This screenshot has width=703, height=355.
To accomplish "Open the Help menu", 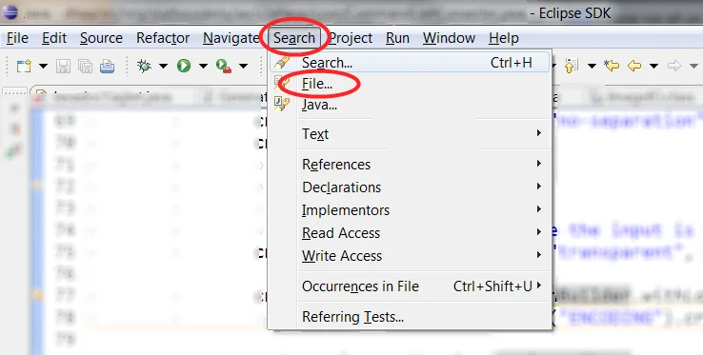I will point(504,38).
